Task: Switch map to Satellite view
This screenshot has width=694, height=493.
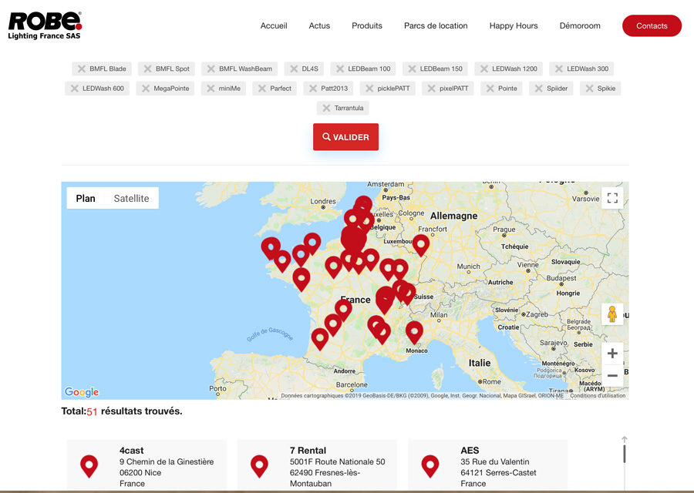Action: tap(131, 199)
